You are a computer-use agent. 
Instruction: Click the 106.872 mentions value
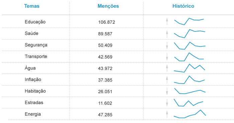107,22
